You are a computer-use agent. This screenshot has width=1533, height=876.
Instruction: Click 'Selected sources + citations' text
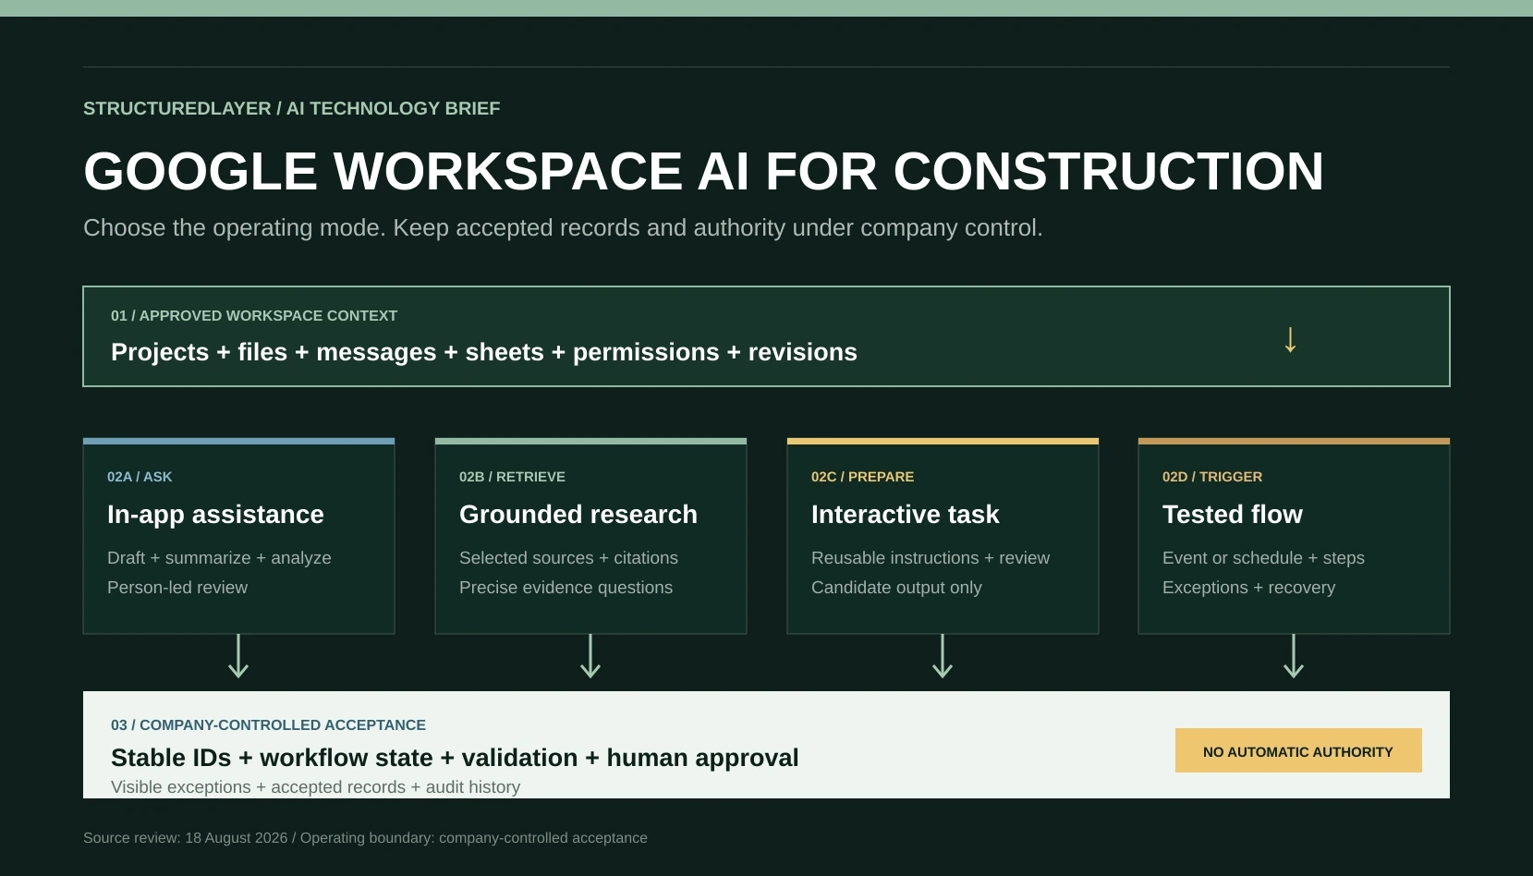[568, 558]
